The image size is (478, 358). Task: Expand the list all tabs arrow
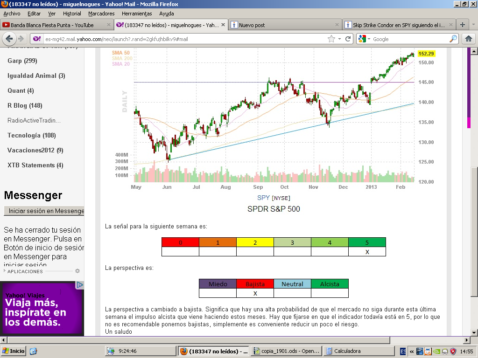tap(473, 25)
